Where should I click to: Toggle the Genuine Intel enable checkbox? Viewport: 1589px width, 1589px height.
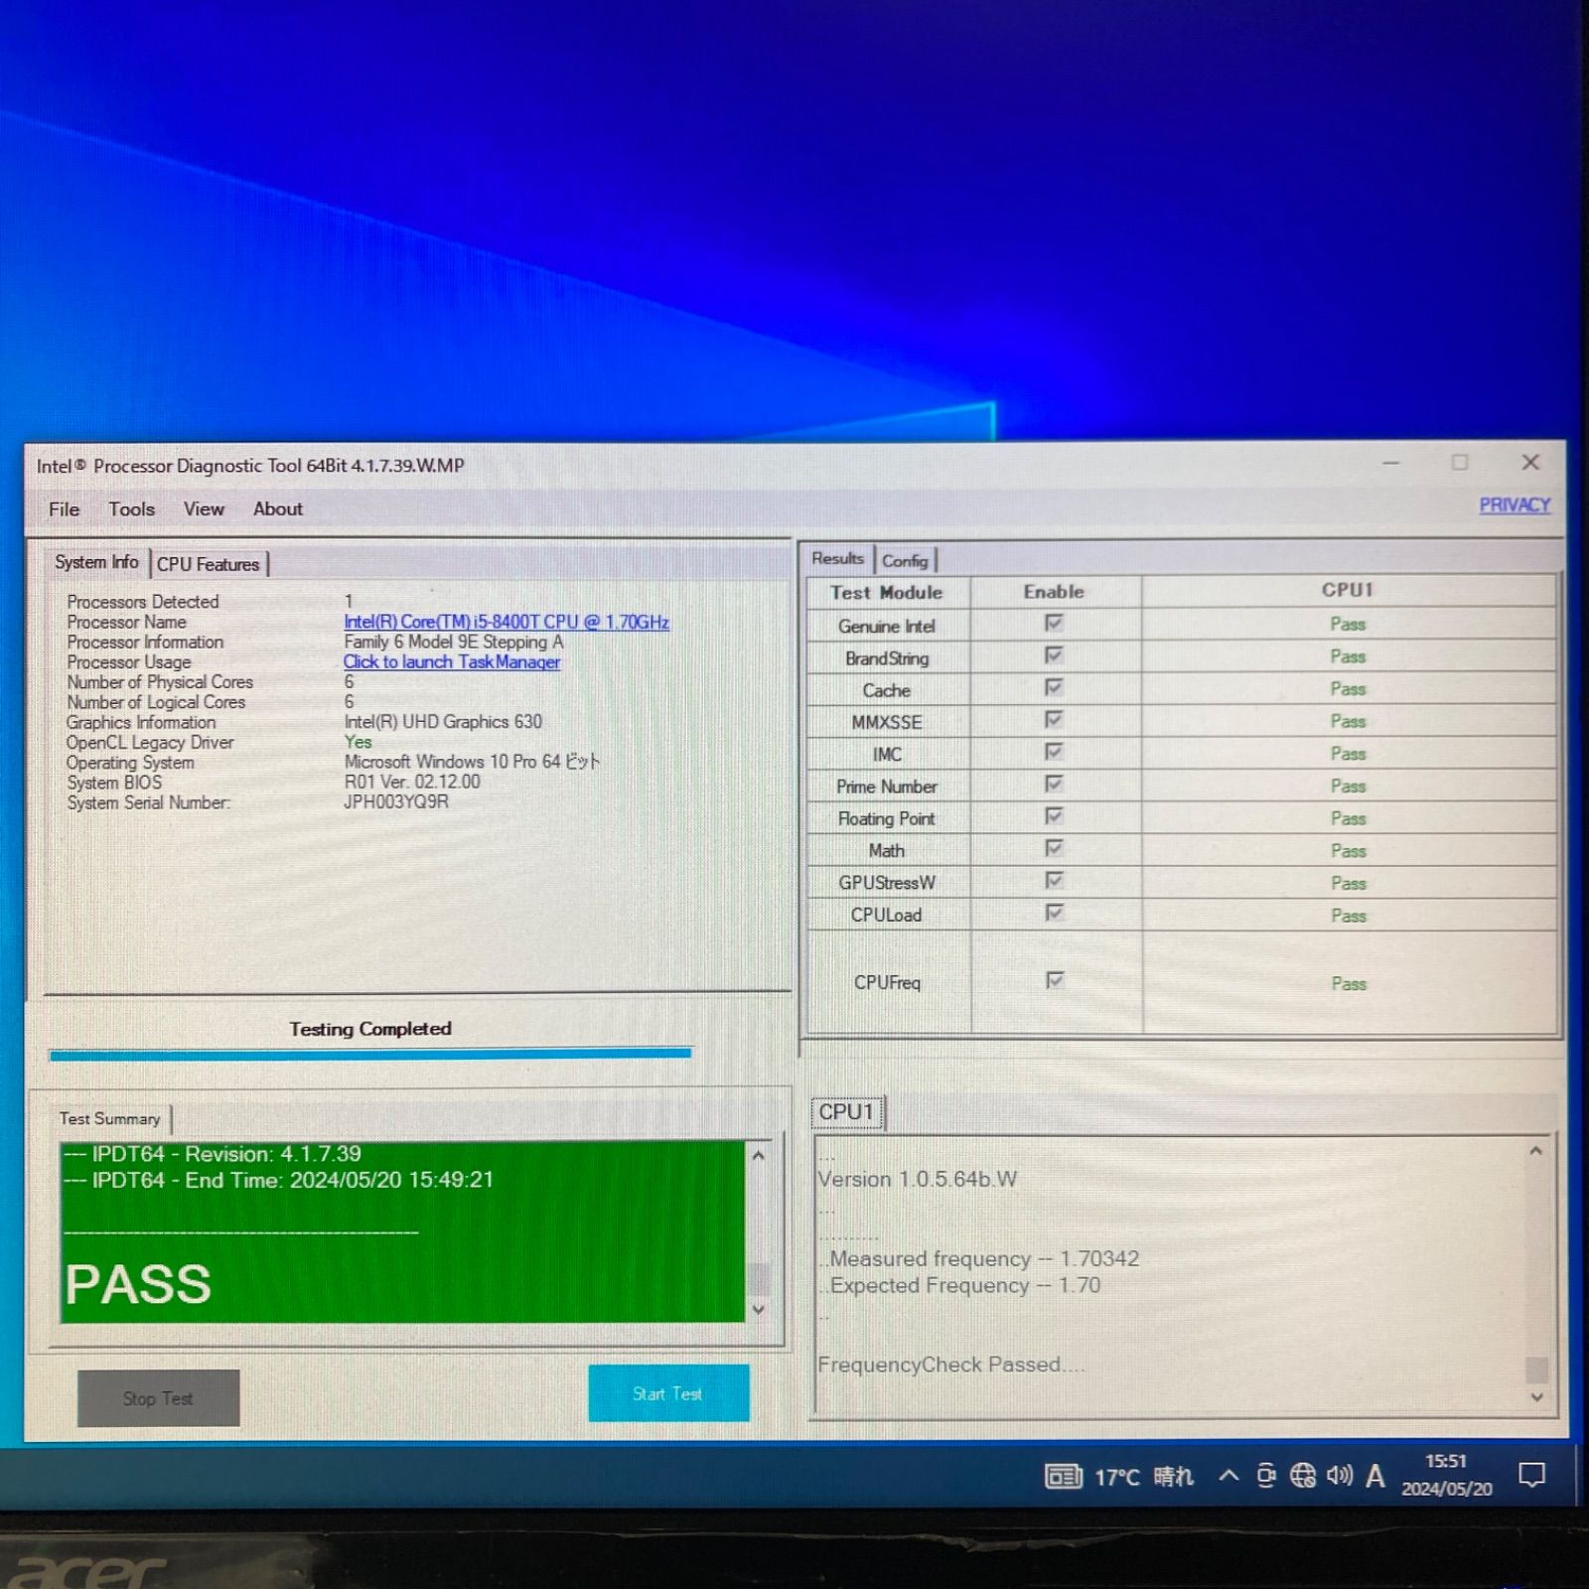click(x=1054, y=623)
